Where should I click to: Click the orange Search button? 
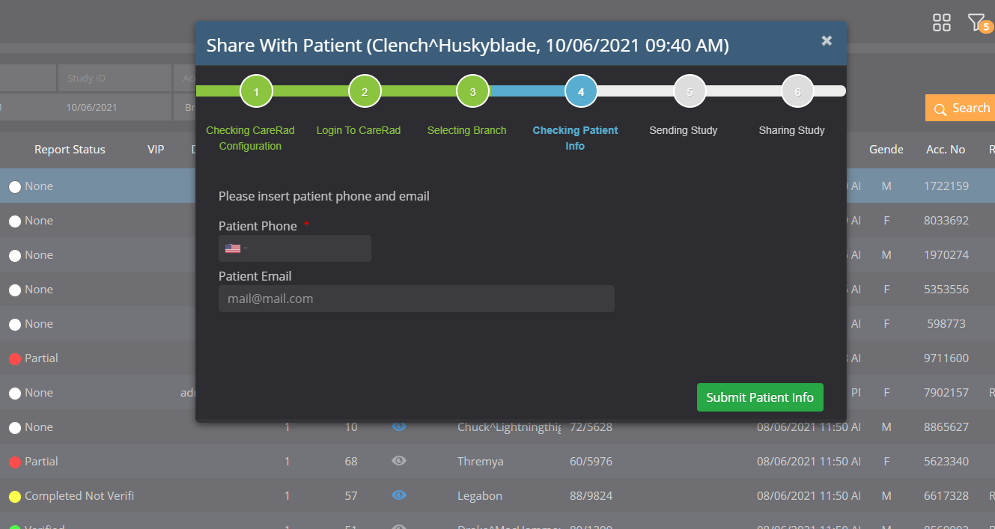[961, 108]
